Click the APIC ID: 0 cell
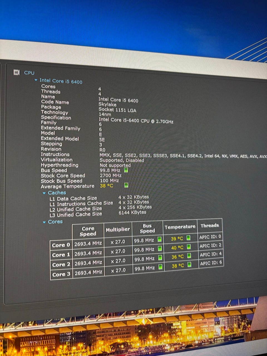 click(x=210, y=237)
